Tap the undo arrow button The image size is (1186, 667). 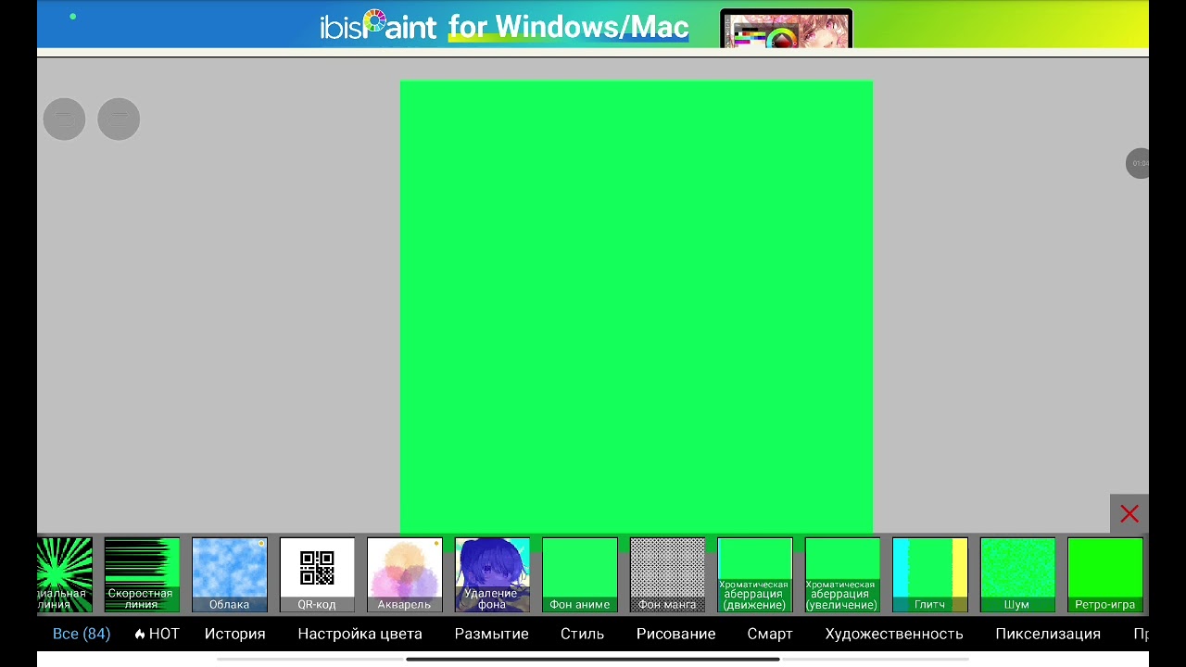[64, 120]
